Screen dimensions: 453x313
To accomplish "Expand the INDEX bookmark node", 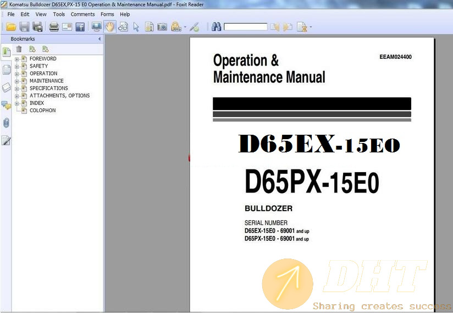I will [x=16, y=103].
